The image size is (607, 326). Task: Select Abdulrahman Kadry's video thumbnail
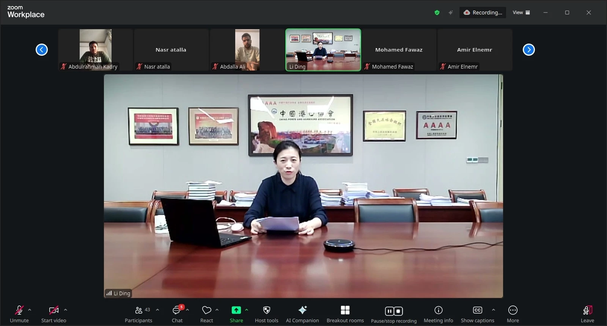pyautogui.click(x=95, y=50)
